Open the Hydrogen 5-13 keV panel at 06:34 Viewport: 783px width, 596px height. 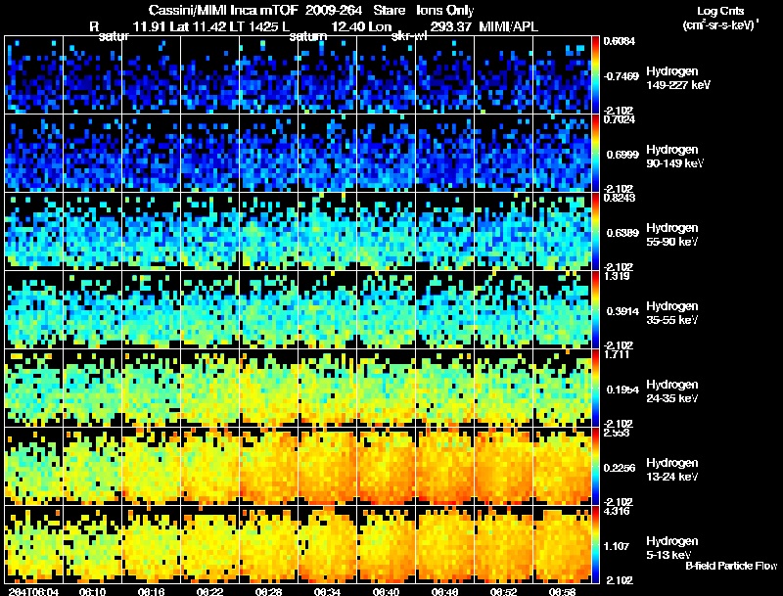point(328,545)
